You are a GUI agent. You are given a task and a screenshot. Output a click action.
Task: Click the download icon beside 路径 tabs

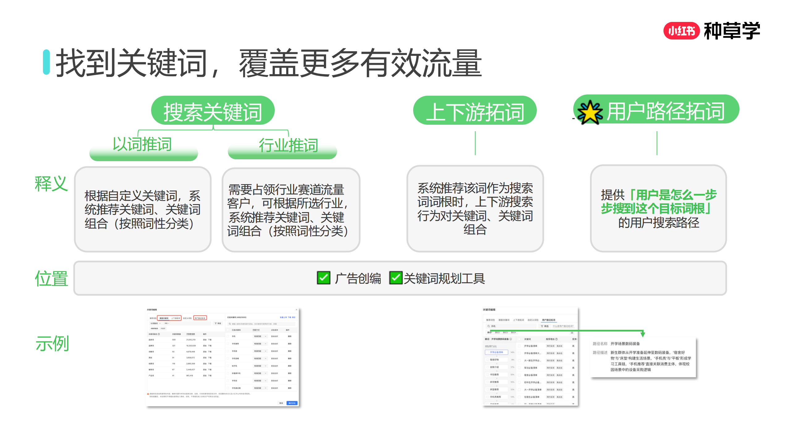pyautogui.click(x=572, y=332)
